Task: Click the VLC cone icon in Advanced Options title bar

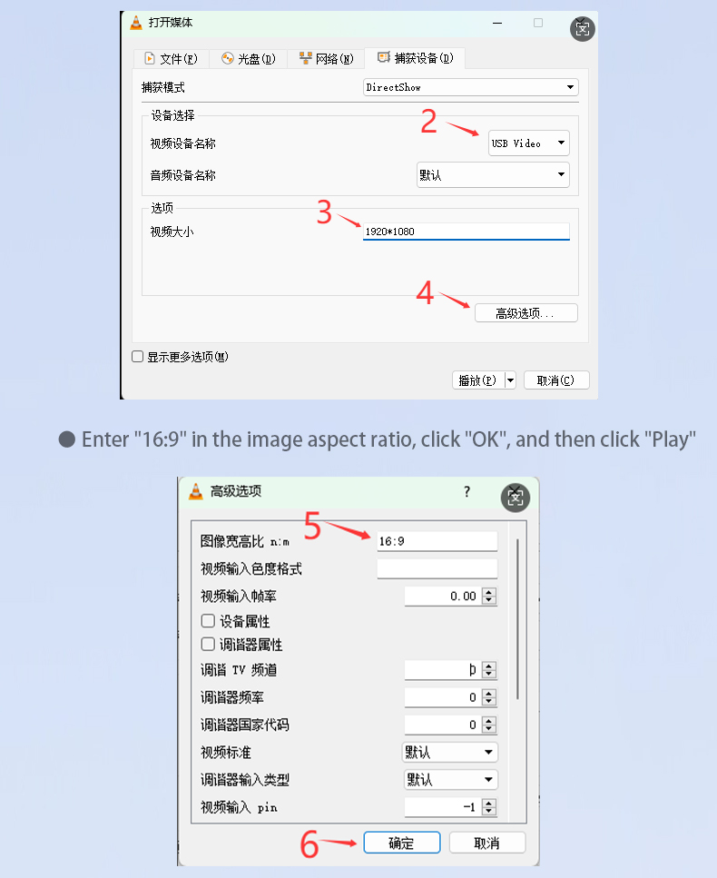Action: click(x=195, y=491)
